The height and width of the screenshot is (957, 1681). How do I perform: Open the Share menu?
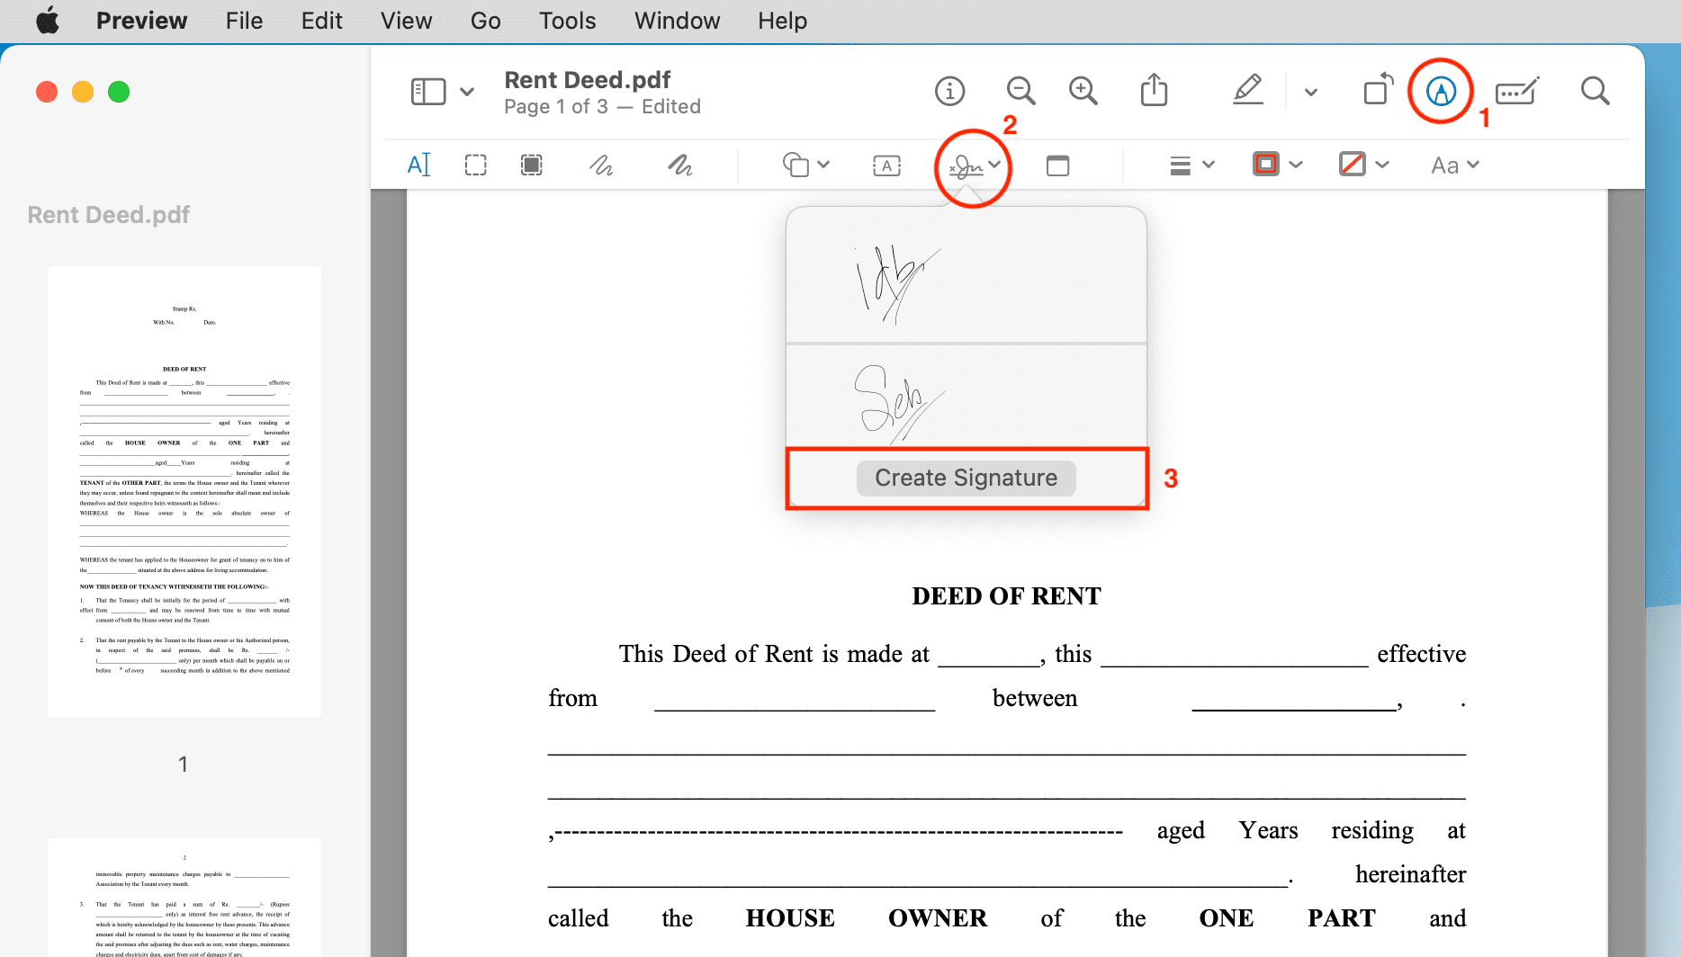(x=1154, y=91)
